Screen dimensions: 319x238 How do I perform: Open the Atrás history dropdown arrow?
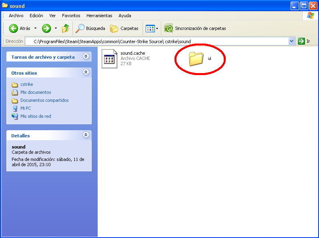coord(35,28)
